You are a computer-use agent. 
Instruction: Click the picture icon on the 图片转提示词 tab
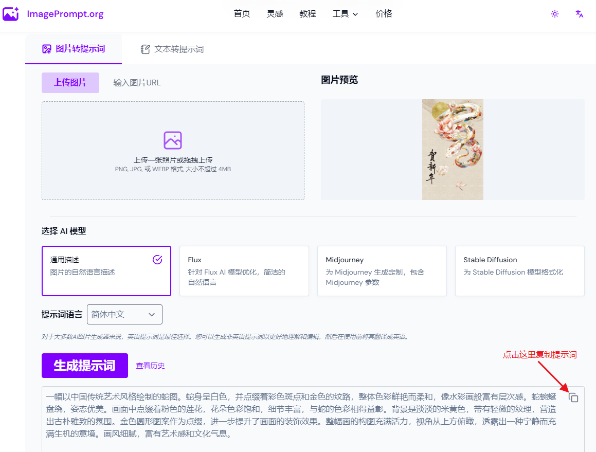point(46,49)
